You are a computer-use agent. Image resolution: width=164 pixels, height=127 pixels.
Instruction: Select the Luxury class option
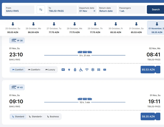50,70
